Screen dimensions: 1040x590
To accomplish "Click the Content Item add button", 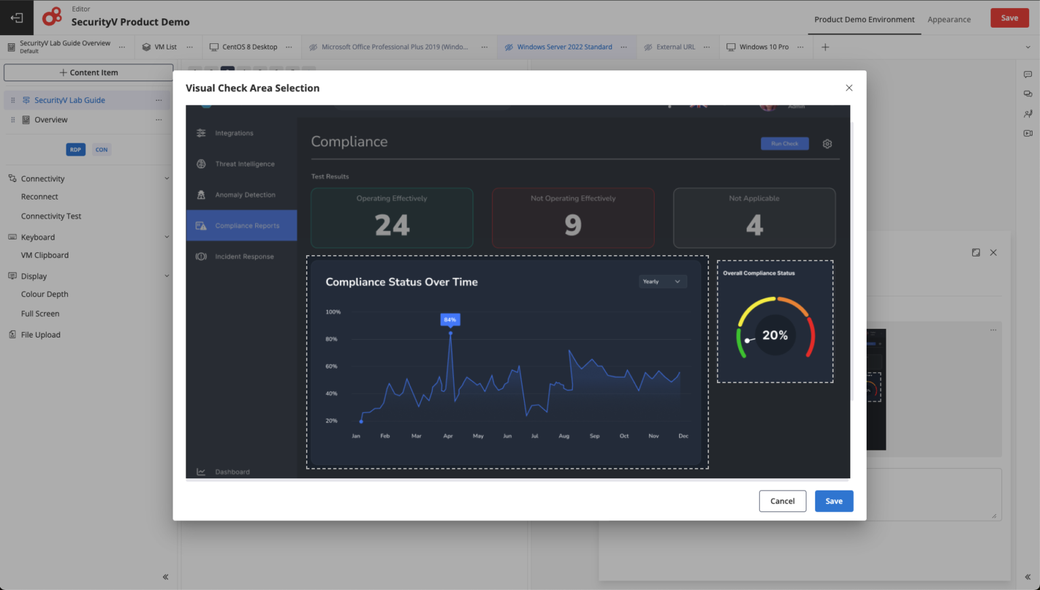I will (89, 72).
